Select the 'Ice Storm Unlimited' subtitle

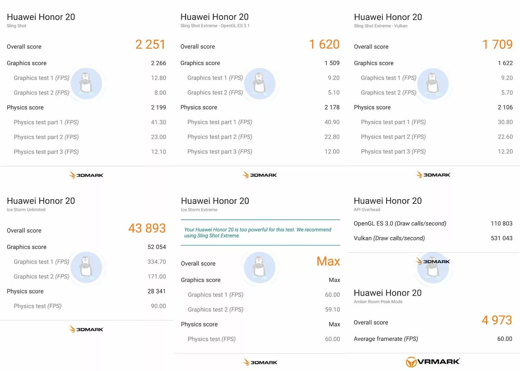click(26, 210)
